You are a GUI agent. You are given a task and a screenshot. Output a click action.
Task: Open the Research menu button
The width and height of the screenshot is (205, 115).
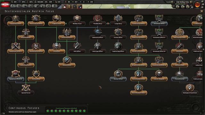coord(19,6)
